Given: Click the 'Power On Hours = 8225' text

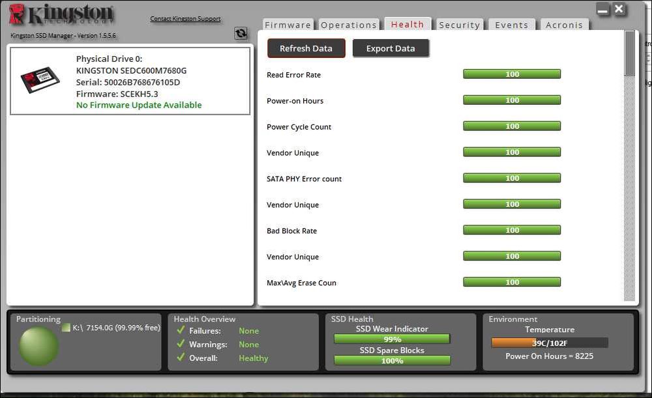Looking at the screenshot, I should click(549, 356).
